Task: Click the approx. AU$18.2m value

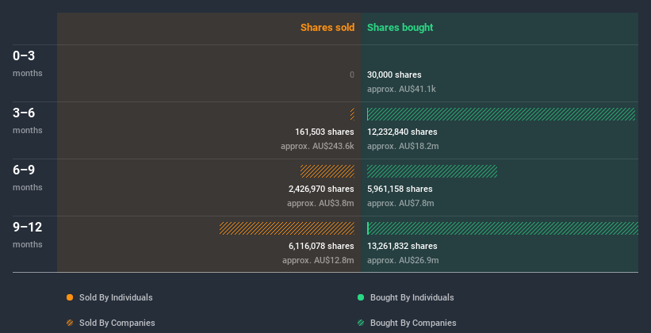Action: 403,146
